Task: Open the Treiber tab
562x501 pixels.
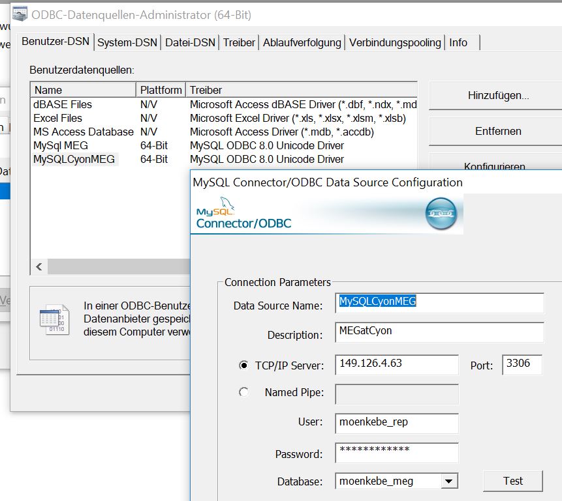Action: 239,42
